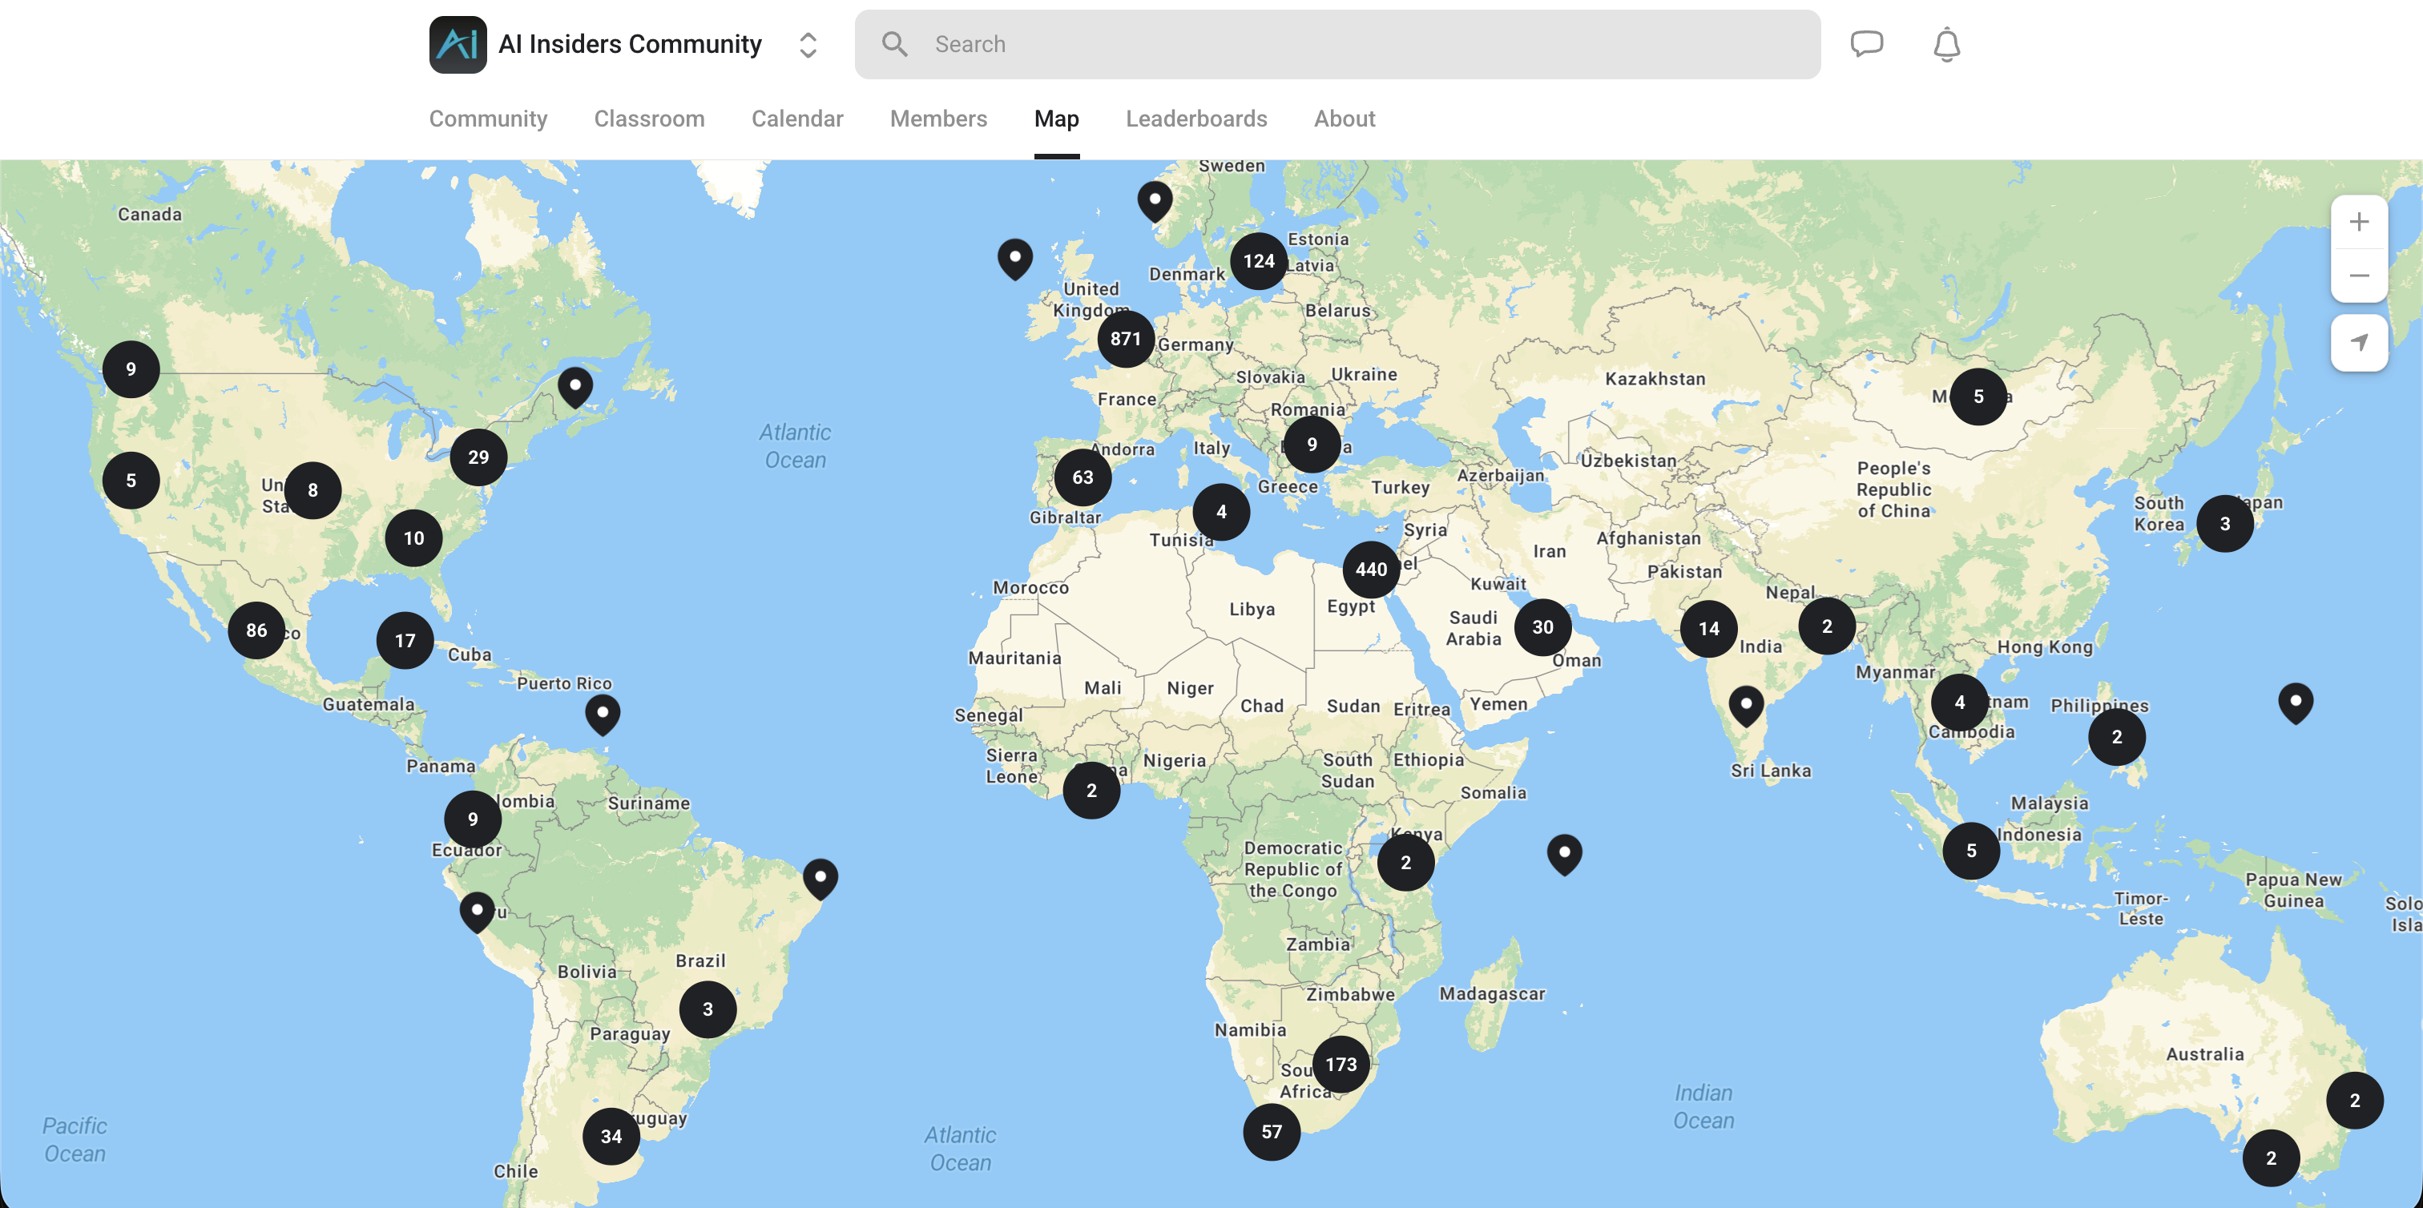Image resolution: width=2423 pixels, height=1208 pixels.
Task: Open the 173 cluster in South Africa
Action: [1341, 1063]
